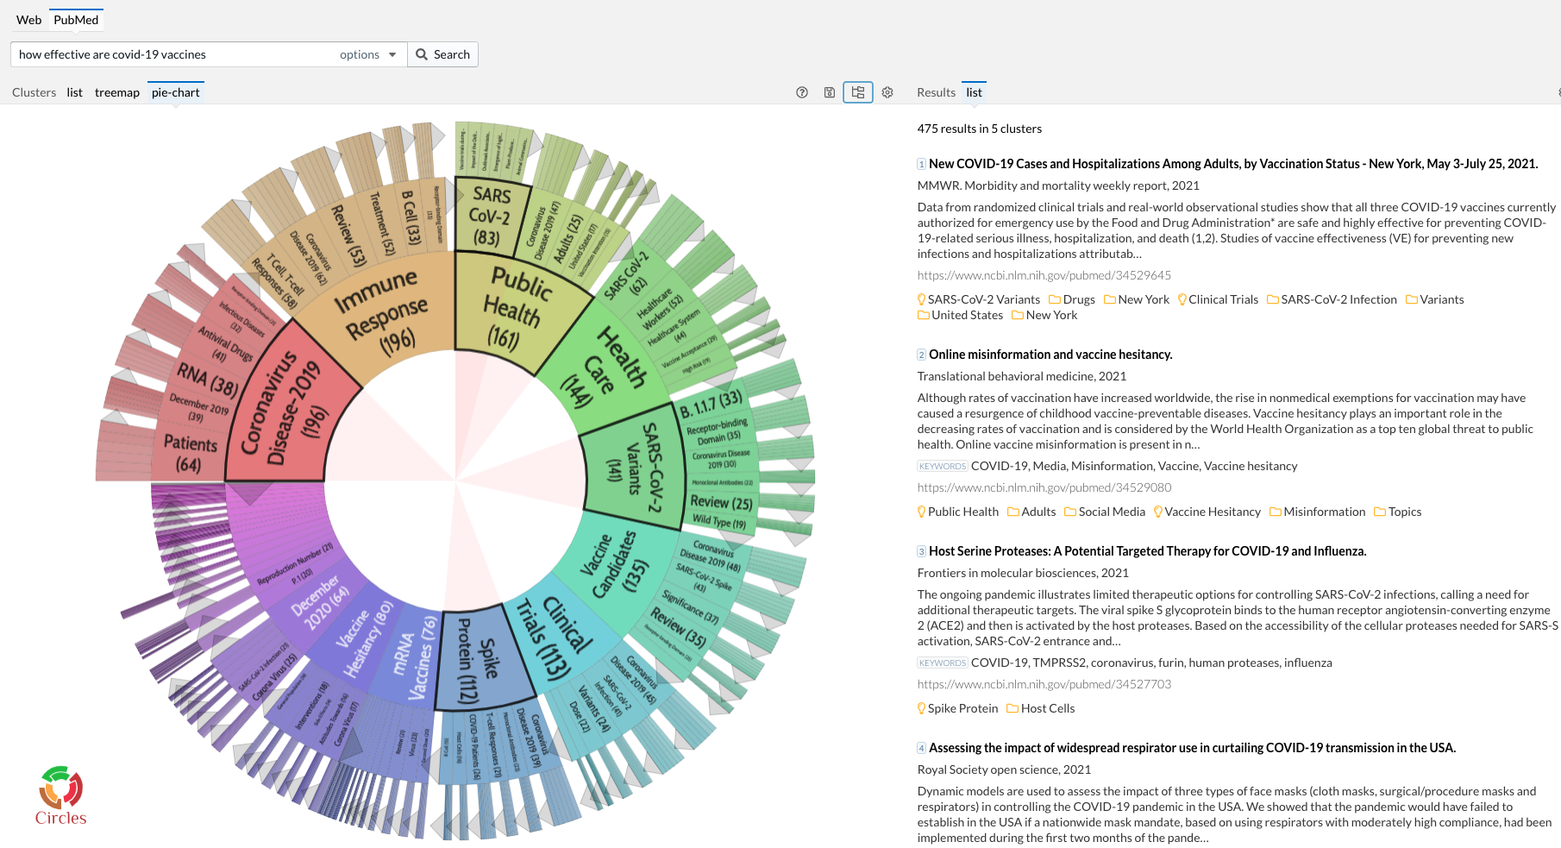Click the Social Media folder tag

pos(1105,512)
